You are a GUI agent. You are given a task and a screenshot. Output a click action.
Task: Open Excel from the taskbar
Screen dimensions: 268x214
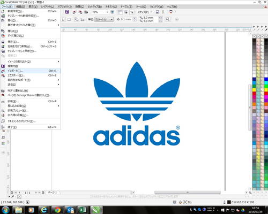pyautogui.click(x=83, y=210)
